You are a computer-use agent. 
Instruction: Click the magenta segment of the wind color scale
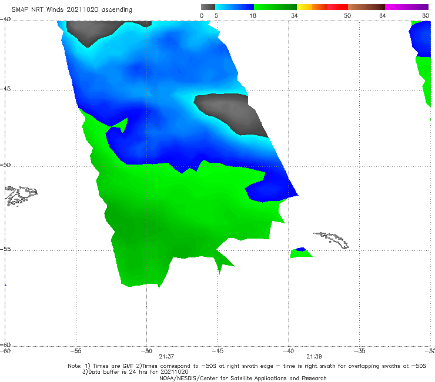pyautogui.click(x=407, y=7)
